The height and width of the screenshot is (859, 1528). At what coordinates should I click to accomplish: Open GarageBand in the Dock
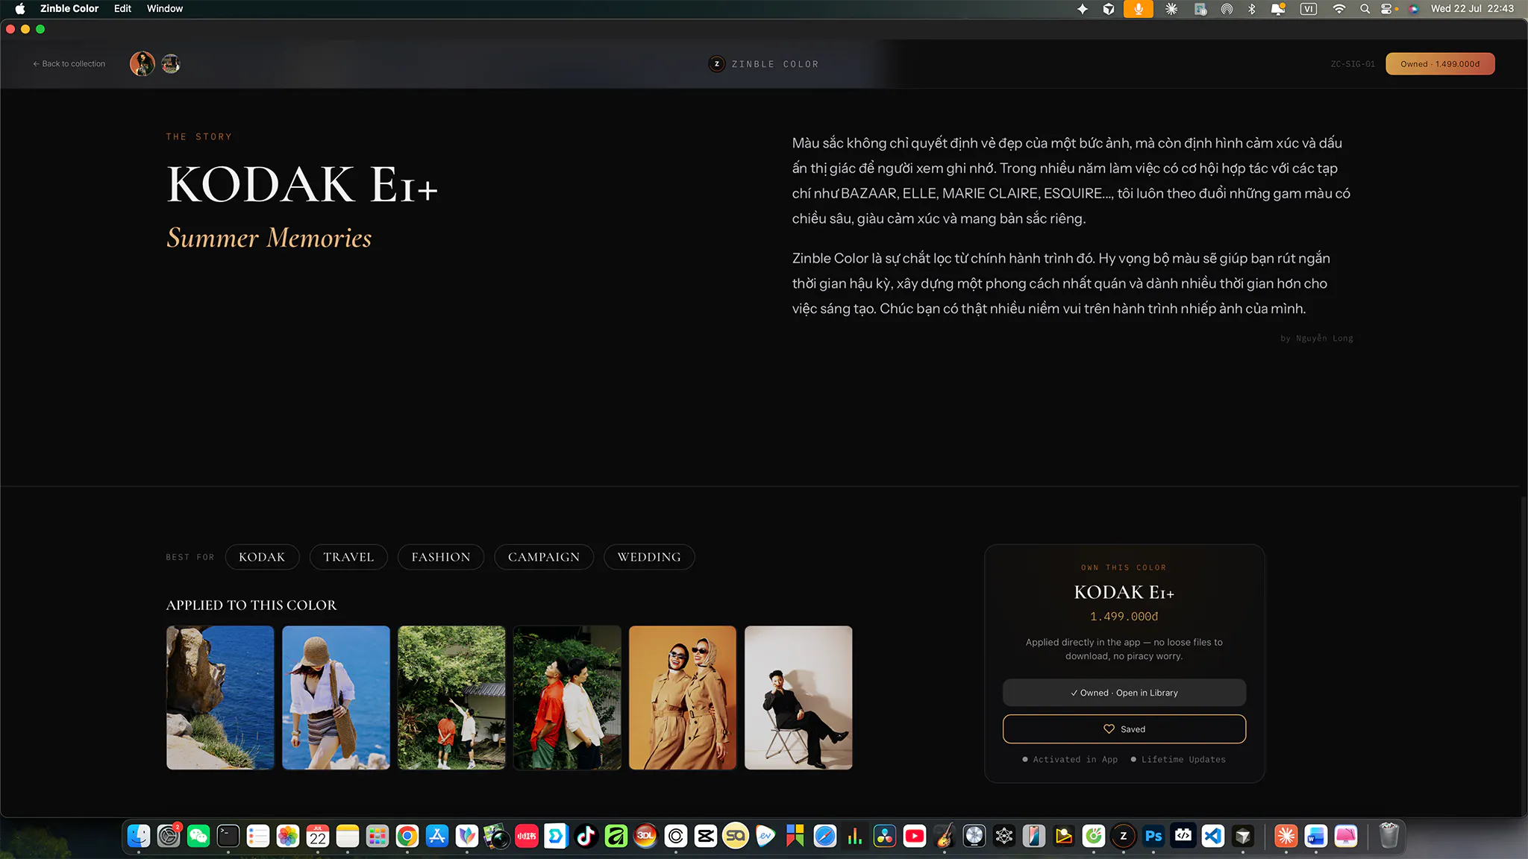coord(945,837)
